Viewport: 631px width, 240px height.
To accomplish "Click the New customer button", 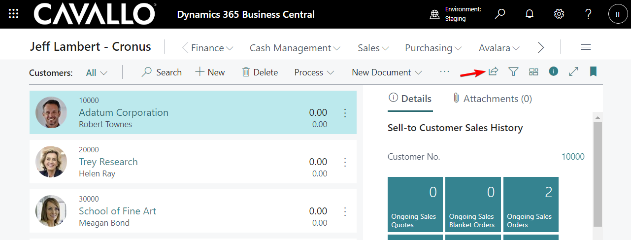I will click(x=210, y=72).
